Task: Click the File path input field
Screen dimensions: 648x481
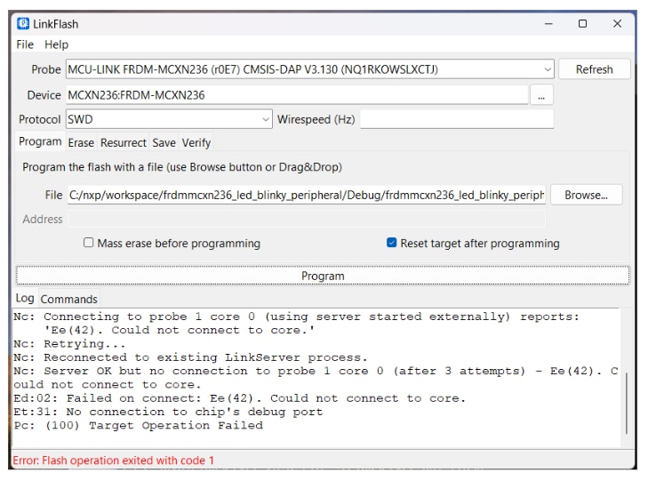Action: point(307,195)
